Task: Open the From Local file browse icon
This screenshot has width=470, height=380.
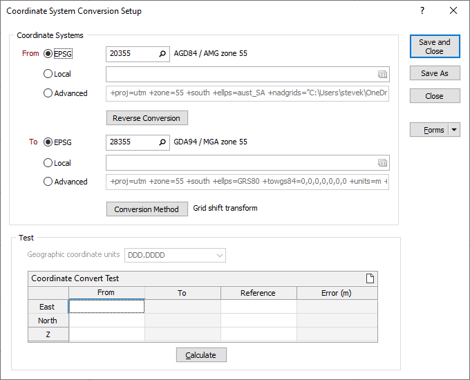Action: click(383, 74)
